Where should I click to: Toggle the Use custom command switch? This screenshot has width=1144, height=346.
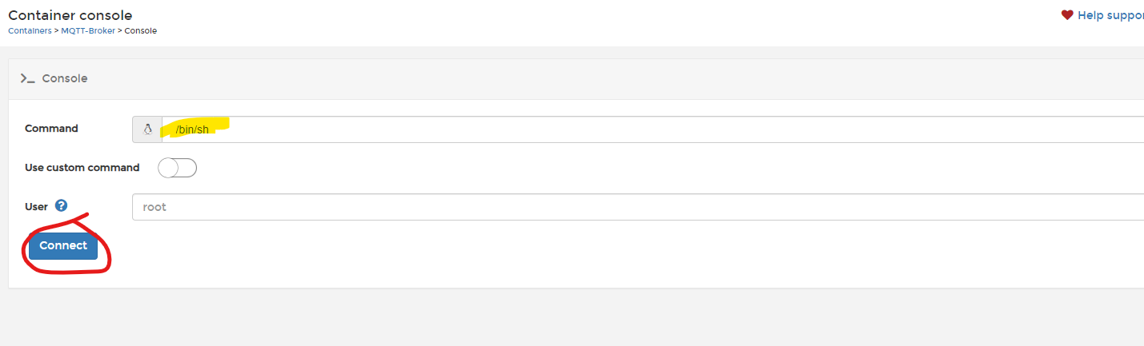coord(177,168)
